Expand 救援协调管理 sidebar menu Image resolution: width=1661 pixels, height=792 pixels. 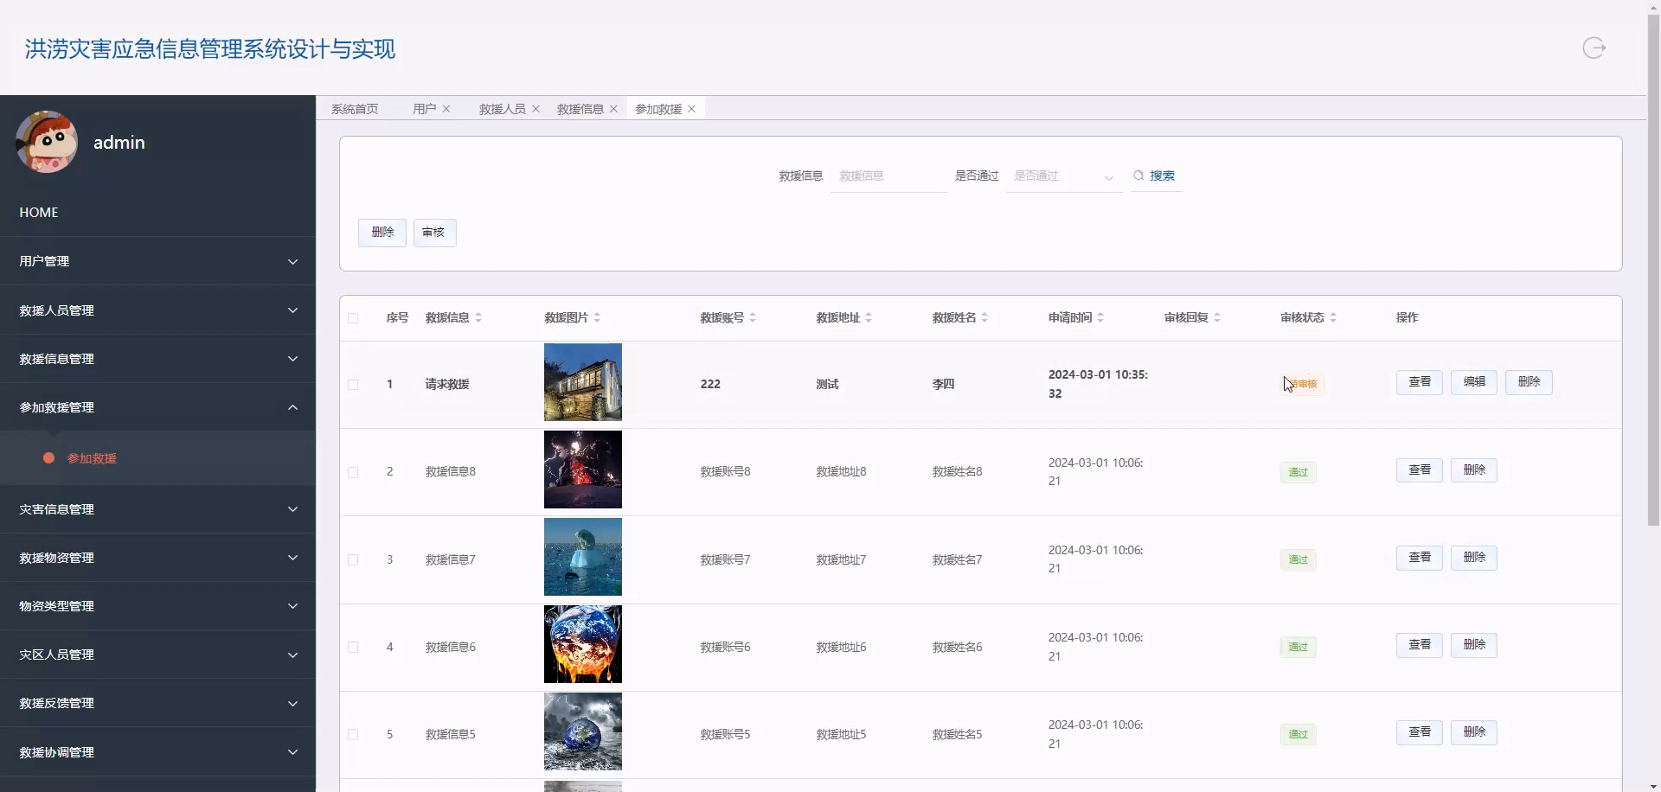click(x=157, y=752)
